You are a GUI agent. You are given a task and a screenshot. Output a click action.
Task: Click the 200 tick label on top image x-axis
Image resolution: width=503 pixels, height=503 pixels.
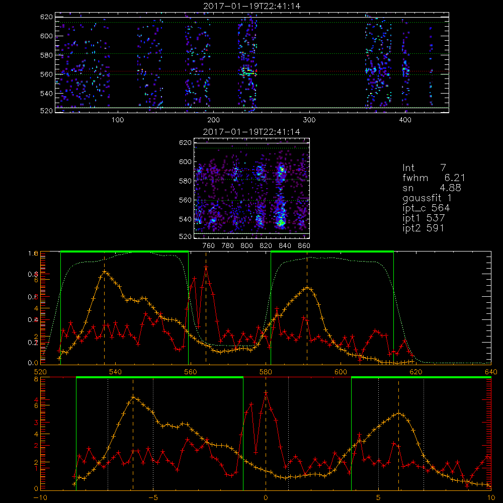click(x=213, y=120)
